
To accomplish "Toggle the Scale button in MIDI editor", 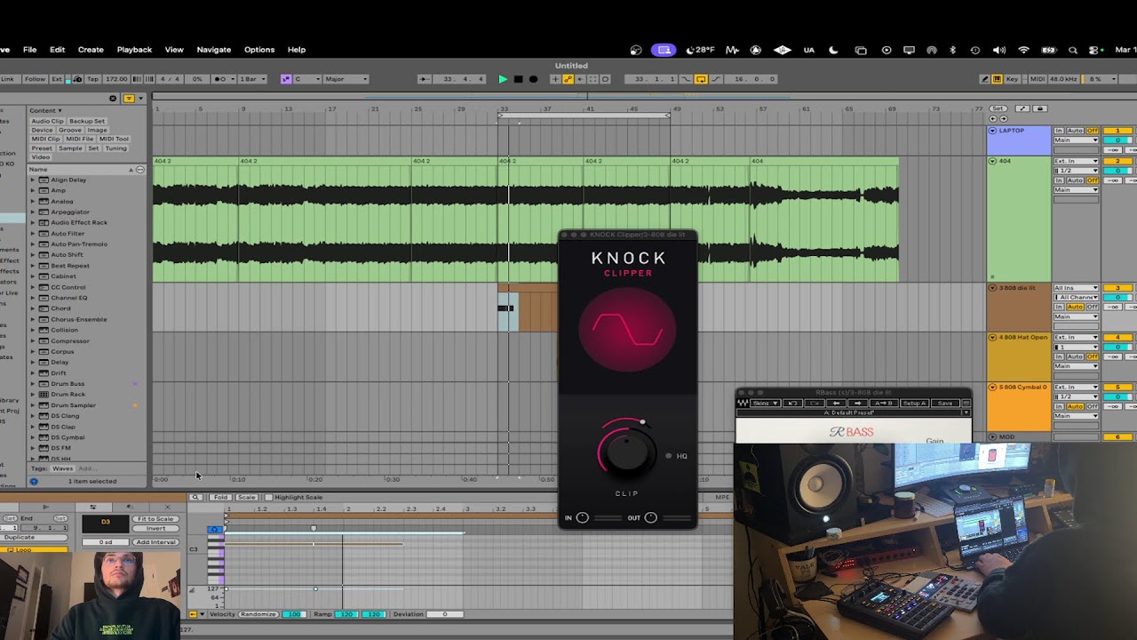I will click(x=247, y=497).
